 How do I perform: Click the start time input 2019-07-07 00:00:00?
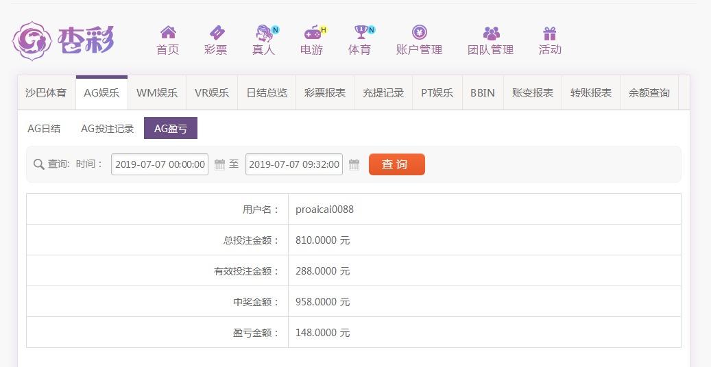point(160,164)
